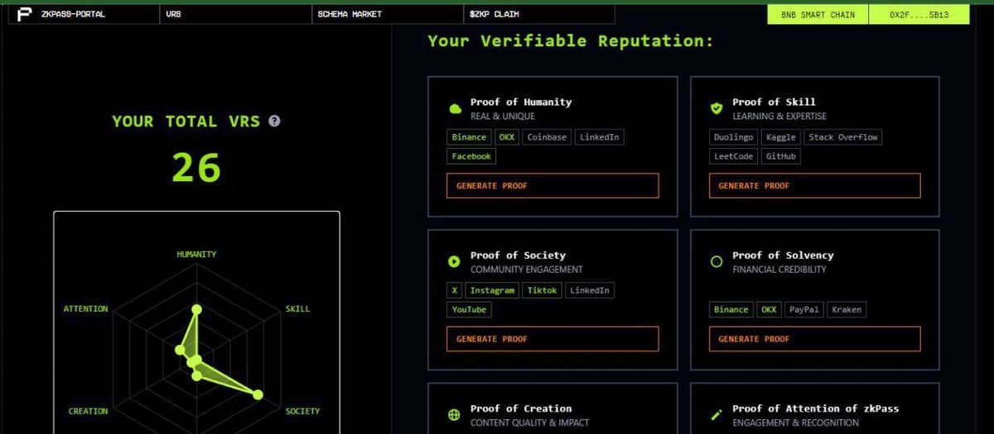Screen dimensions: 994x434
Task: Select the Stack Overflow tag
Action: click(x=843, y=137)
